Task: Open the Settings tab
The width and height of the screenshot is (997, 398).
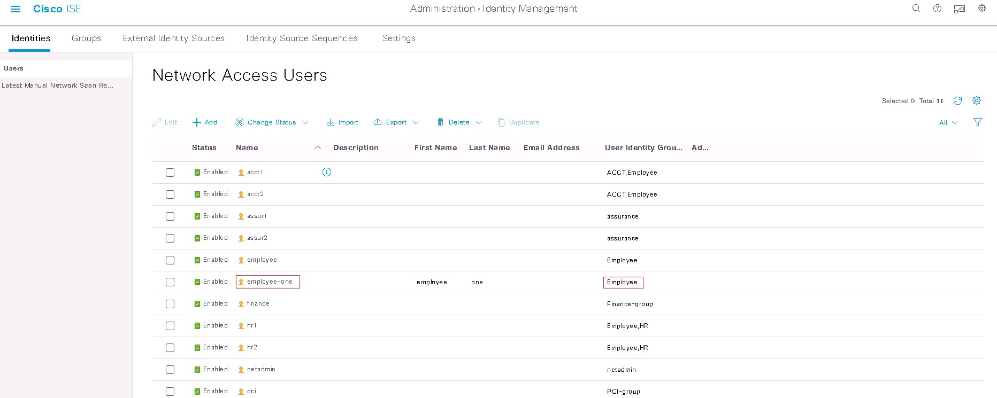Action: point(399,38)
